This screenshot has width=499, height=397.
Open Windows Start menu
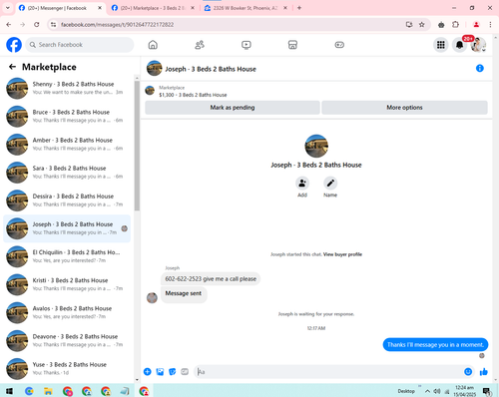[x=9, y=391]
